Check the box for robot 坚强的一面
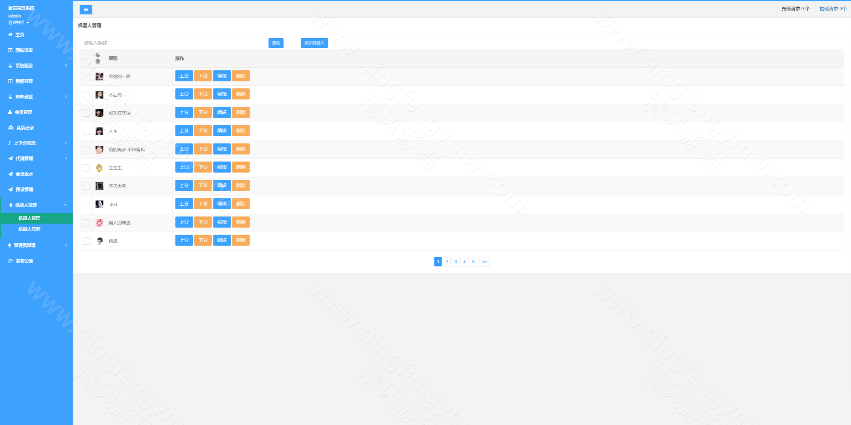Viewport: 851px width, 425px height. pyautogui.click(x=86, y=76)
